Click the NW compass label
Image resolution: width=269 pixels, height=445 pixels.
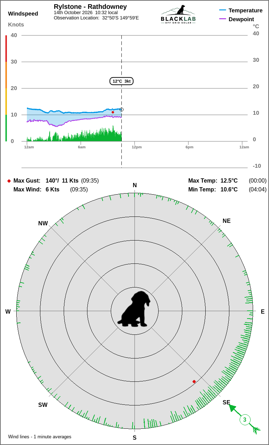tap(43, 223)
